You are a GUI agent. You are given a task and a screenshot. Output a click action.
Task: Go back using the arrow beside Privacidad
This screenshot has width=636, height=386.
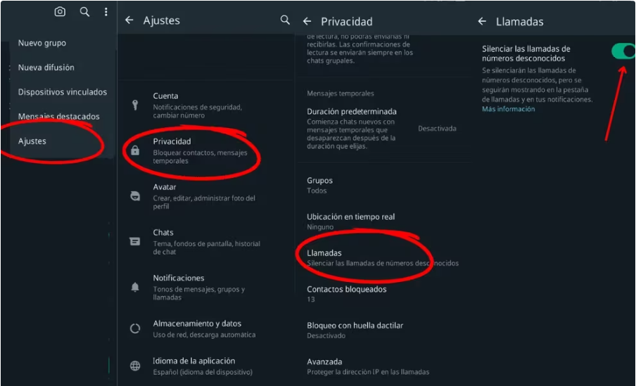[307, 21]
